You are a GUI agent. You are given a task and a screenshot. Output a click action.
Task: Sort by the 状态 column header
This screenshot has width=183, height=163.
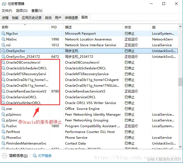[x=136, y=27]
